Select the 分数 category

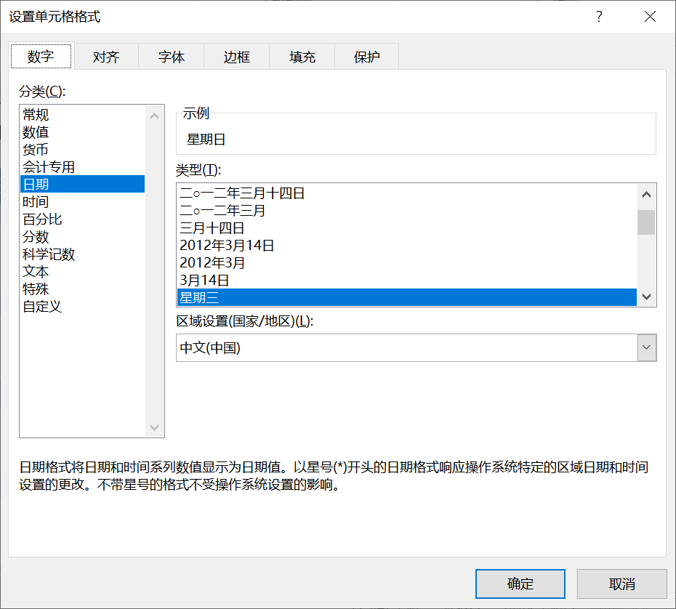click(82, 236)
